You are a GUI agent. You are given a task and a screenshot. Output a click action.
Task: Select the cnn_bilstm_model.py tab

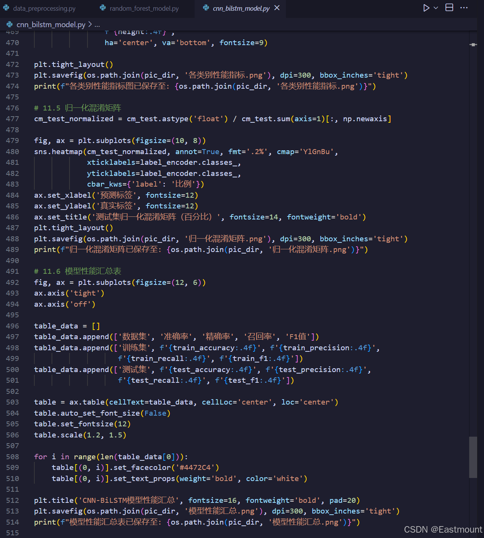coord(241,8)
